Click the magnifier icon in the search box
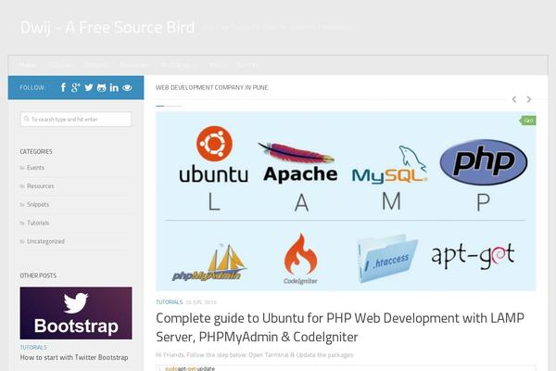 pos(27,119)
